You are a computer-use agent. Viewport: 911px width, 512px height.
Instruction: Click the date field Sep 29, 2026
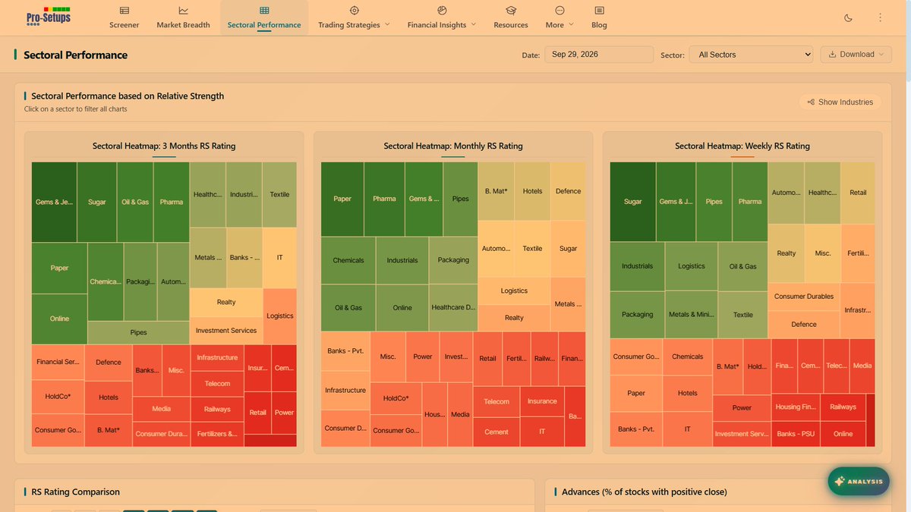tap(599, 55)
